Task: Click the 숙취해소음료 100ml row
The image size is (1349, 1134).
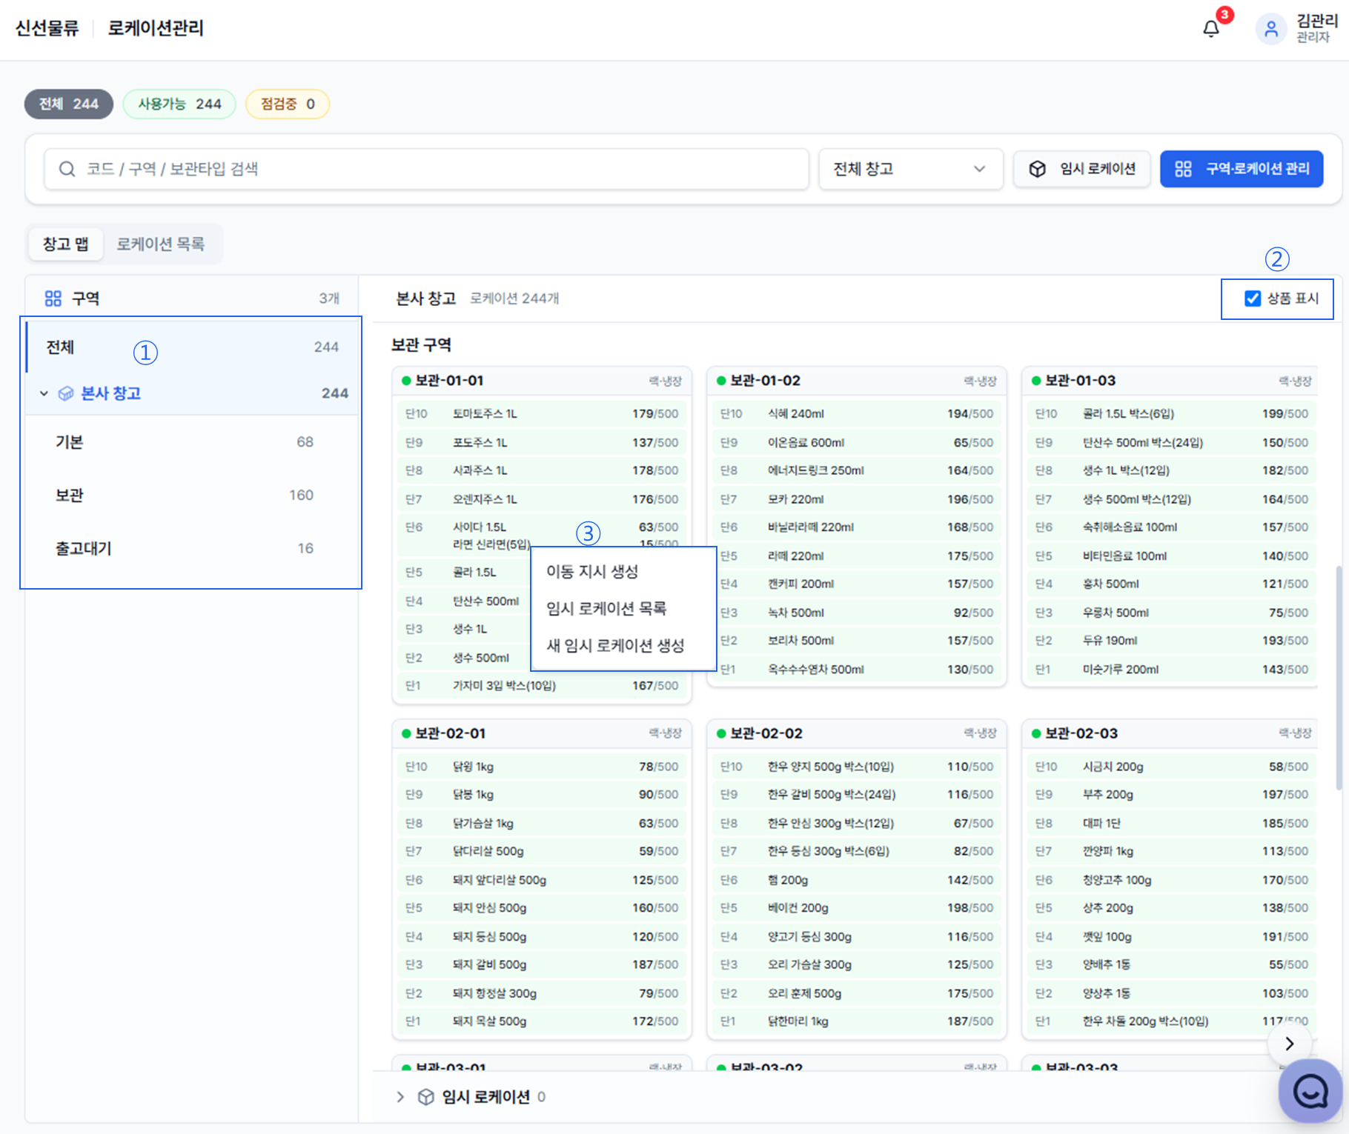Action: [x=1172, y=527]
